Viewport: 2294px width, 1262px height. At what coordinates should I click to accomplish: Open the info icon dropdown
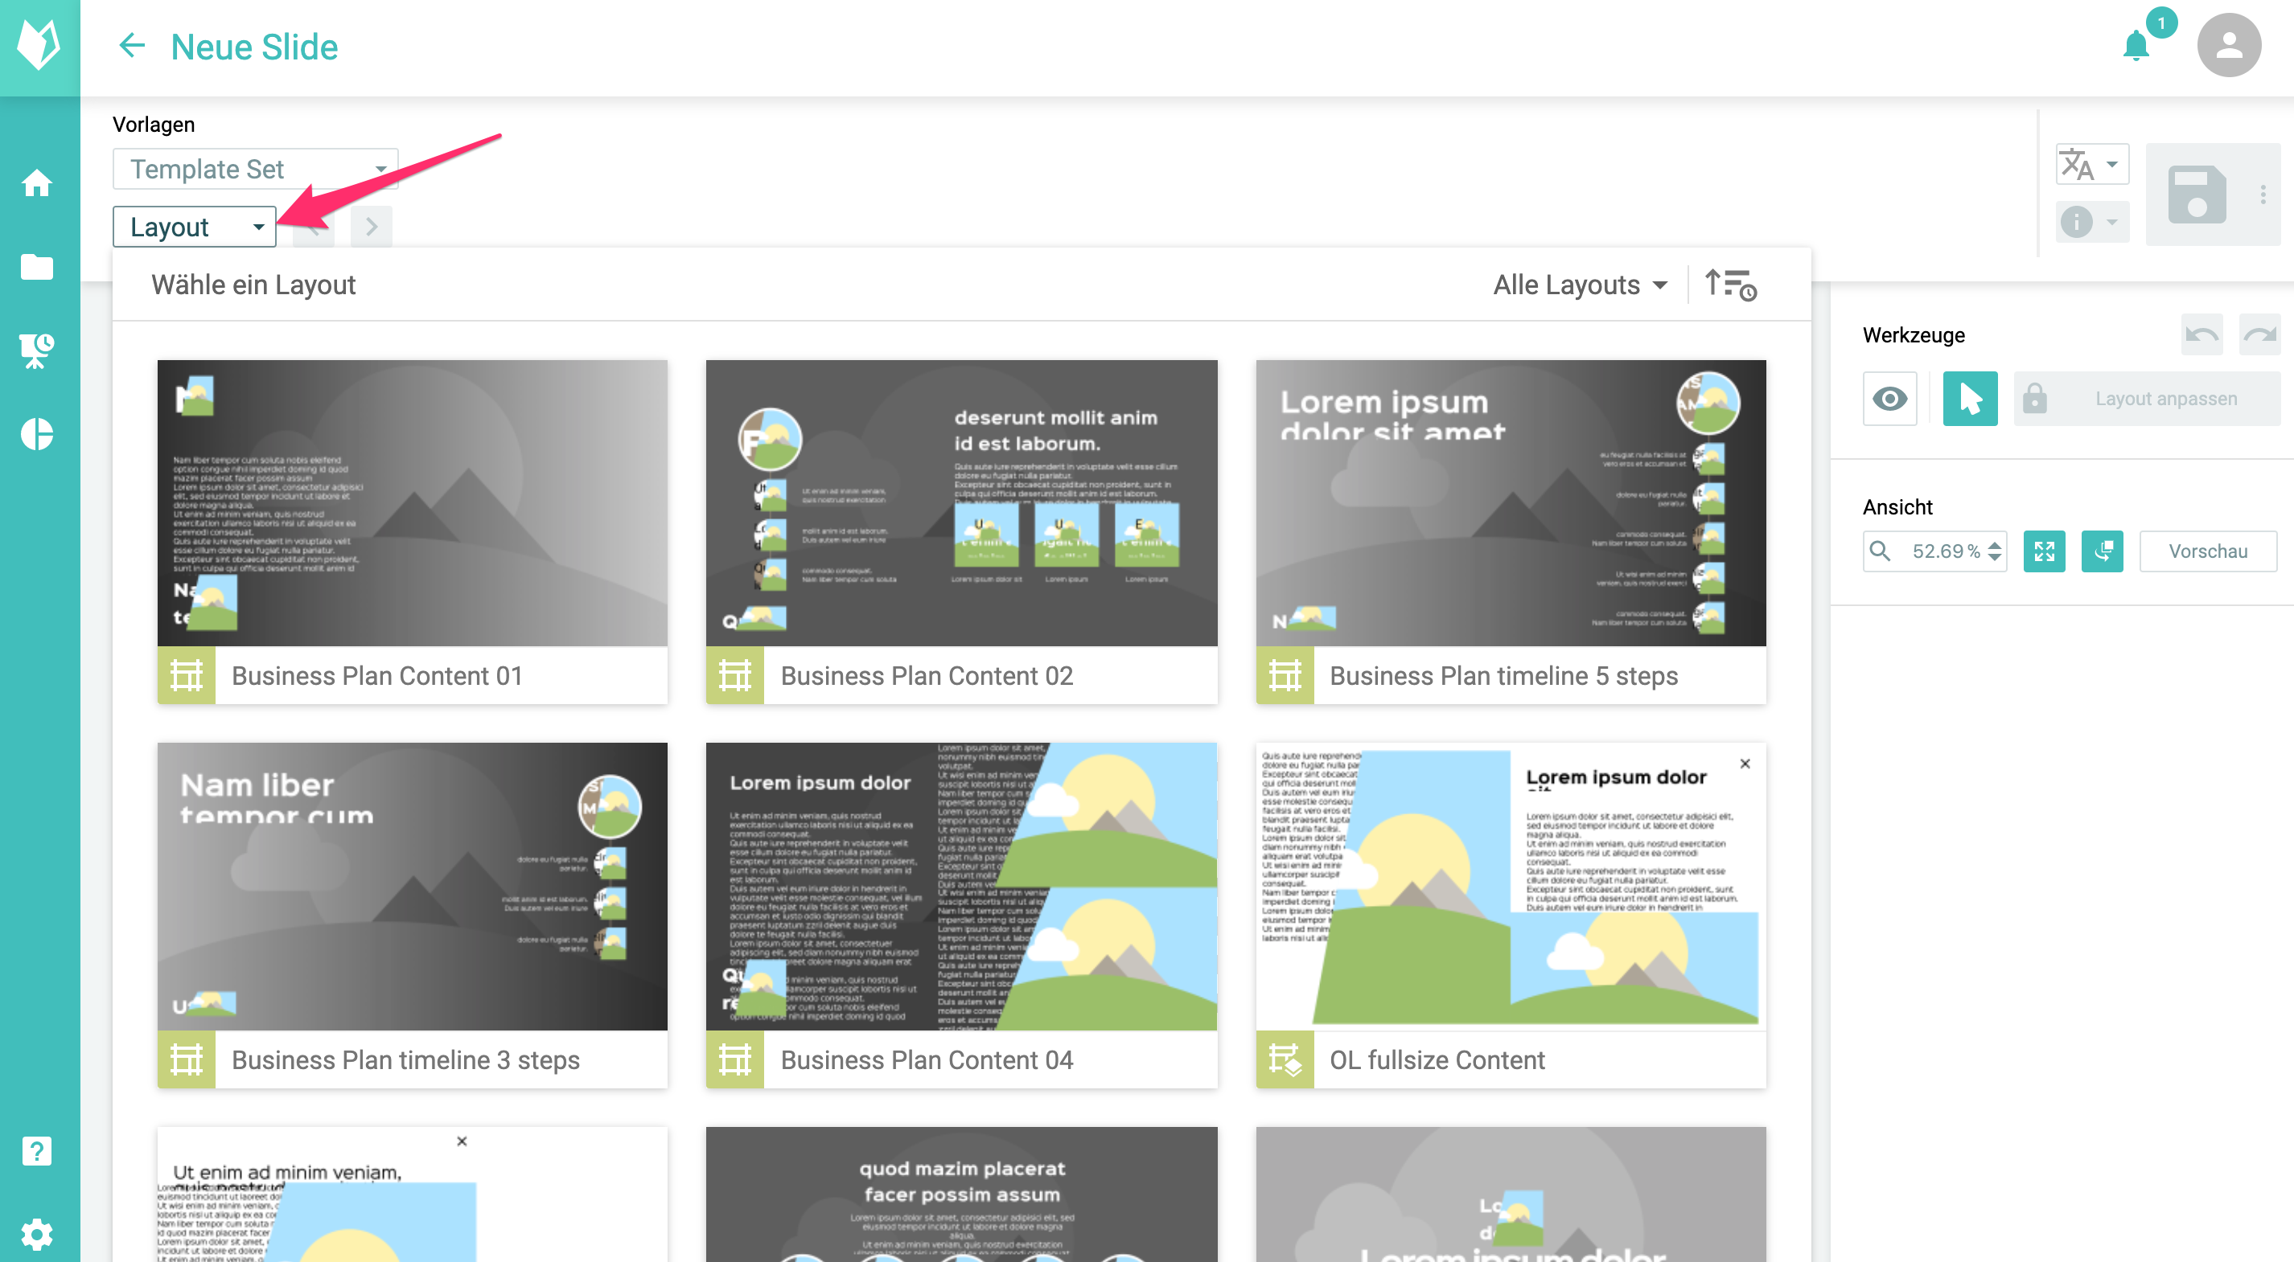pos(2091,222)
